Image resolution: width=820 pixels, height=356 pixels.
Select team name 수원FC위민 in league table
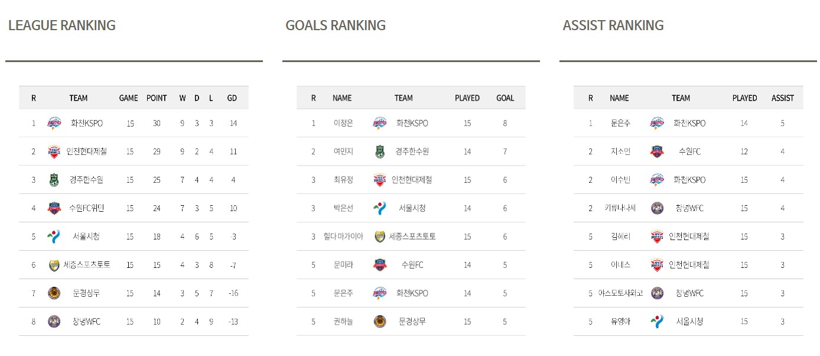click(x=86, y=208)
